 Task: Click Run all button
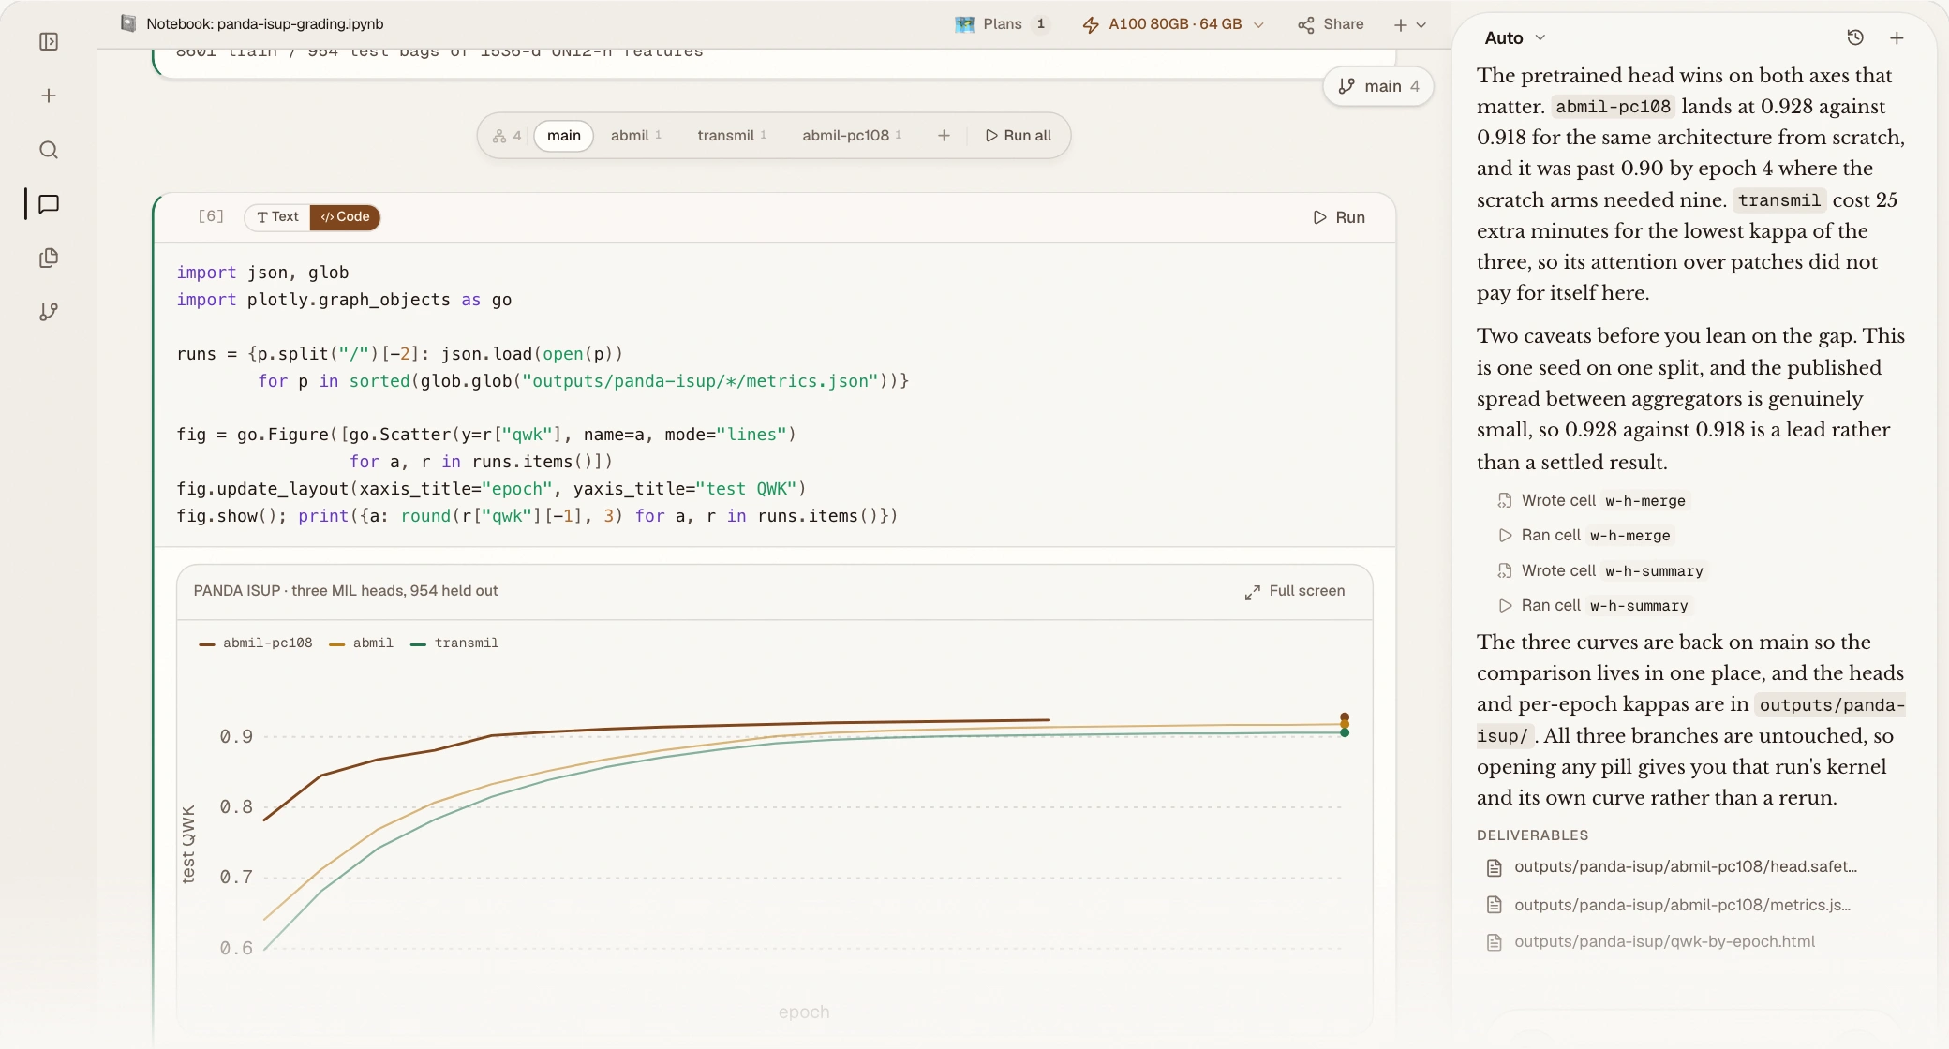pos(1018,136)
